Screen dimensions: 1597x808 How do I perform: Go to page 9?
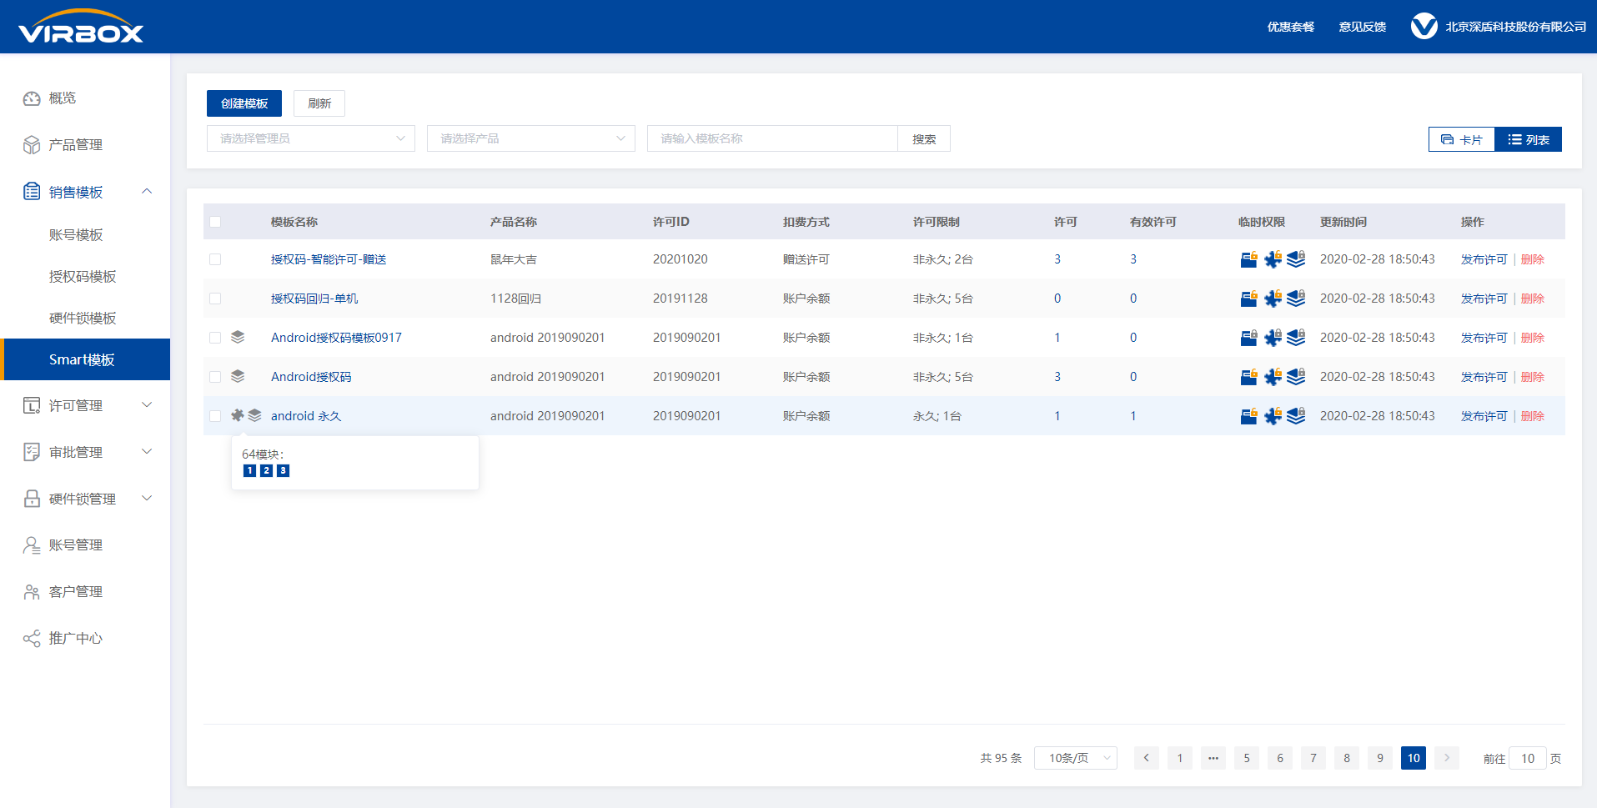pos(1380,758)
